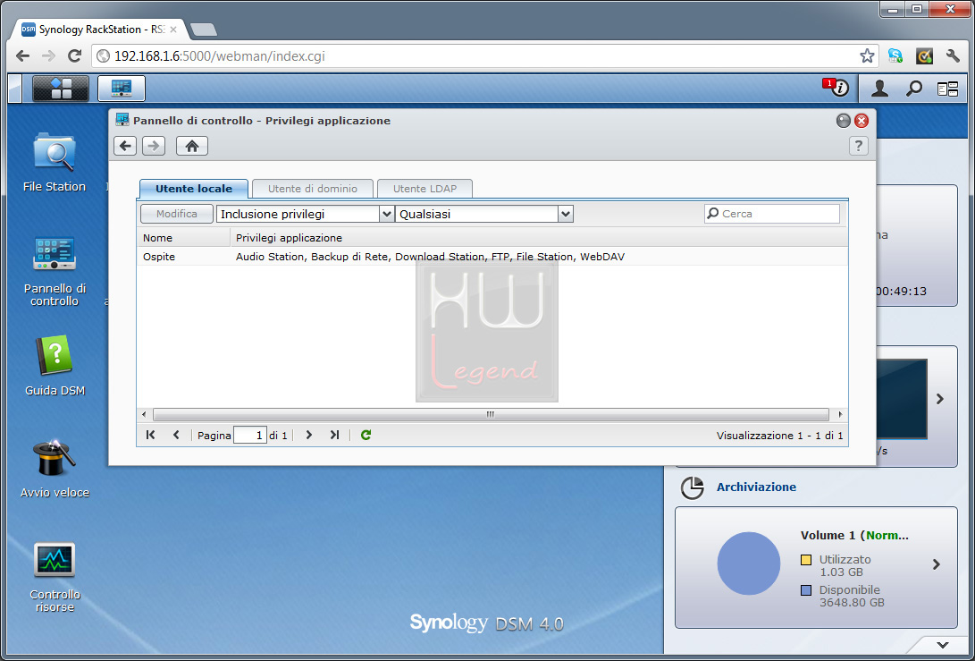975x661 pixels.
Task: Click the Skype browser extension icon
Action: (x=895, y=56)
